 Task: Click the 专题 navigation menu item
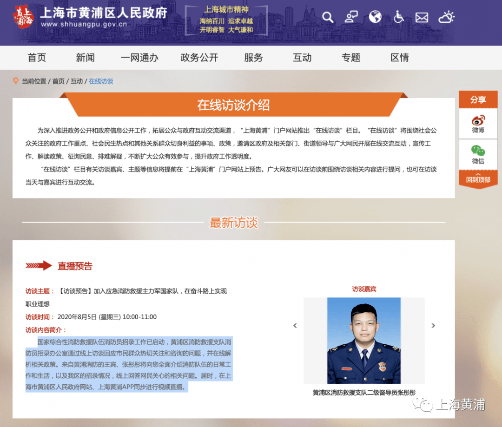351,58
